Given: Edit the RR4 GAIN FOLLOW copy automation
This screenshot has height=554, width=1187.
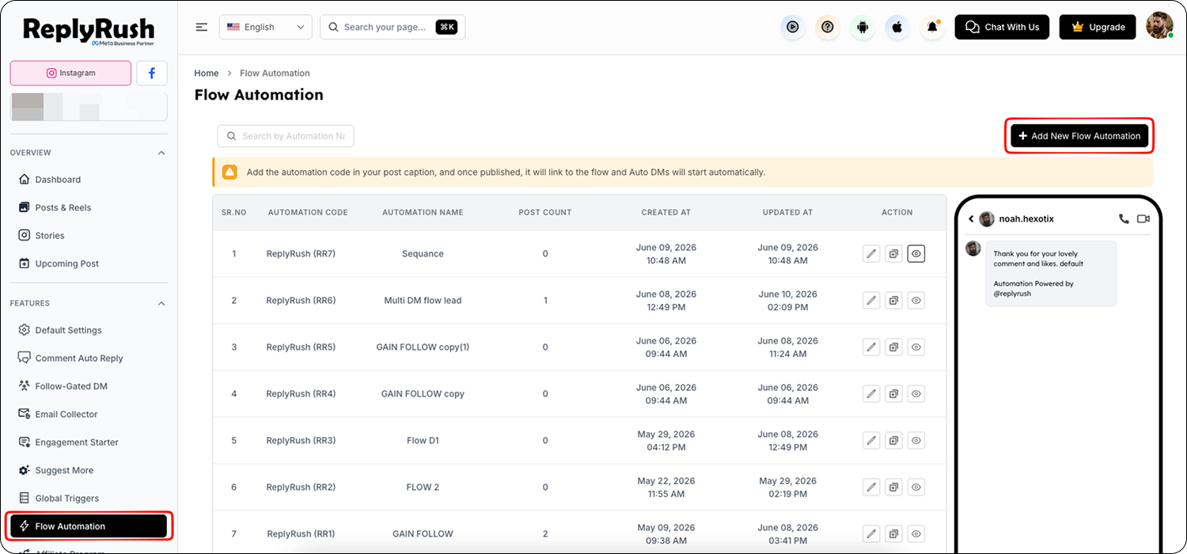Looking at the screenshot, I should [x=871, y=393].
